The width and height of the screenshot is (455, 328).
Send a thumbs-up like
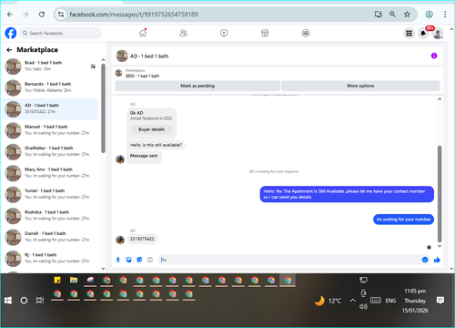pyautogui.click(x=437, y=260)
